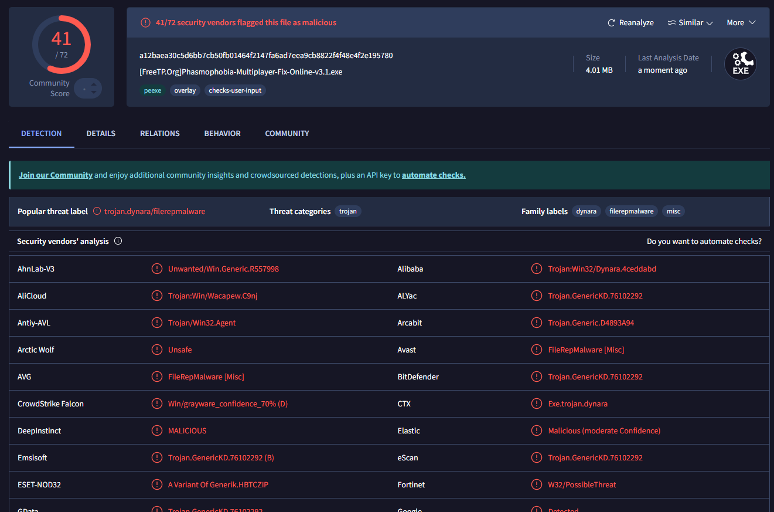This screenshot has height=512, width=774.
Task: Click the 'a moment ago' analysis date
Action: click(x=663, y=70)
